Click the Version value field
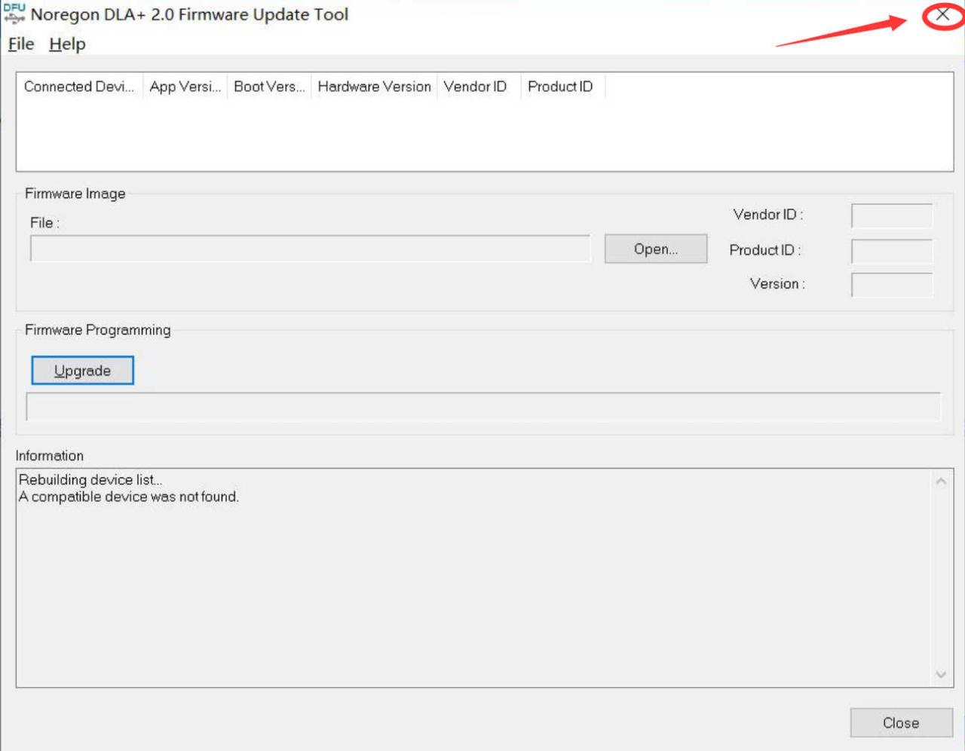This screenshot has width=965, height=751. (892, 285)
